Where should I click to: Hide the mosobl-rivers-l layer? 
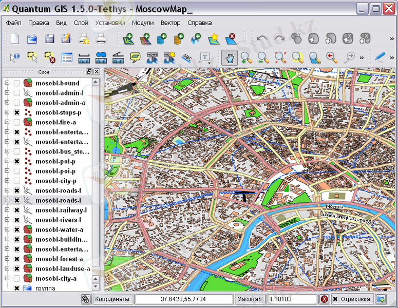pos(17,220)
